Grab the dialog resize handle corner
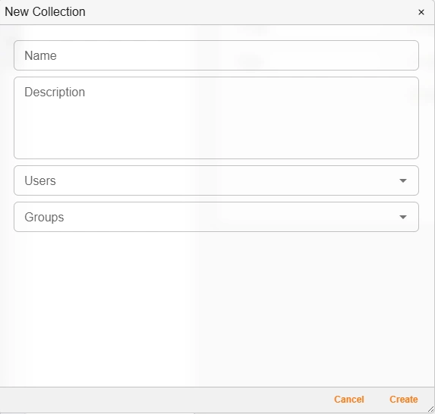Screen dimensions: 435x414 pyautogui.click(x=431, y=409)
